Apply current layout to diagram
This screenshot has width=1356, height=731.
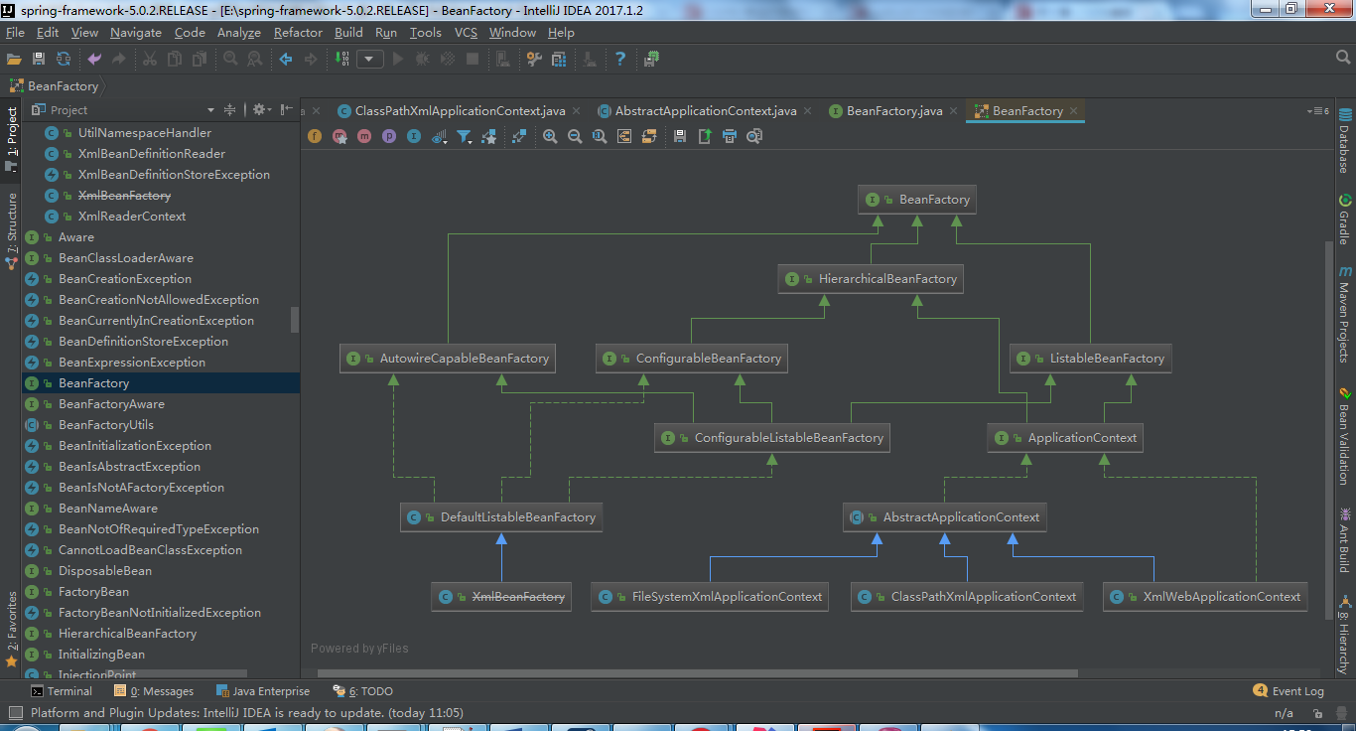[x=649, y=136]
